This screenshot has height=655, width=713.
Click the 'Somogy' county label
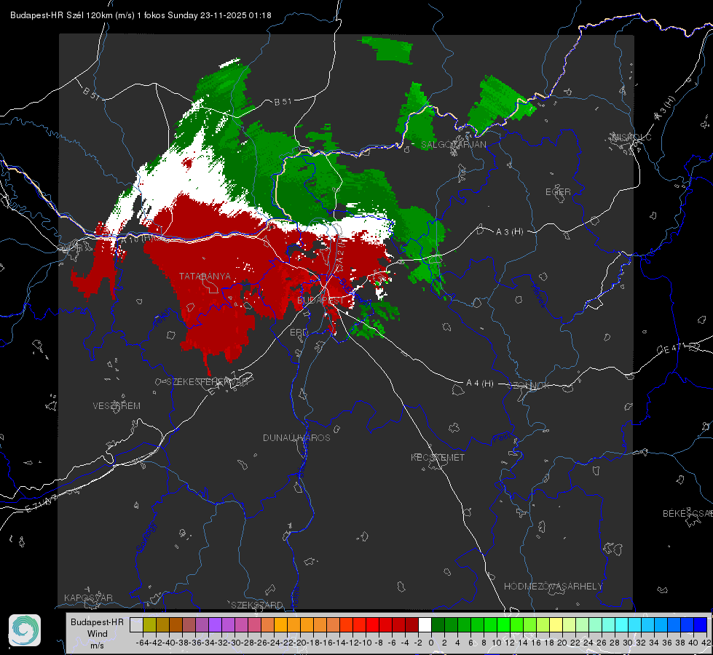coord(146,536)
